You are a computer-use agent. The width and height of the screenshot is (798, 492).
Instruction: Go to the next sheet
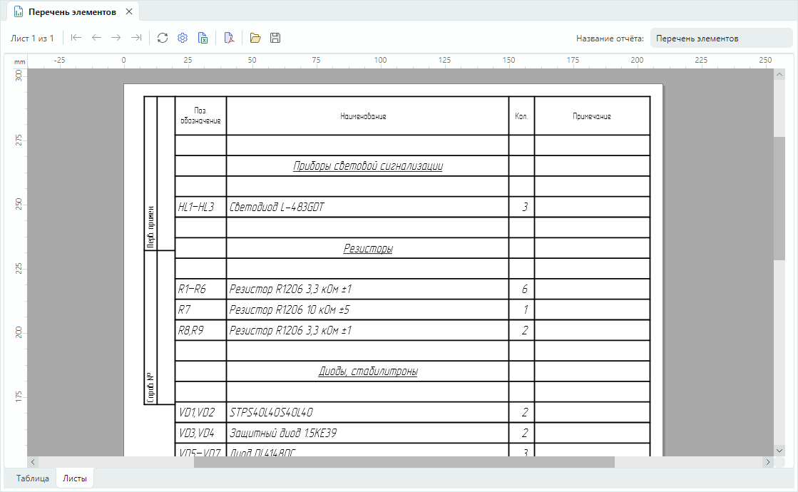116,38
